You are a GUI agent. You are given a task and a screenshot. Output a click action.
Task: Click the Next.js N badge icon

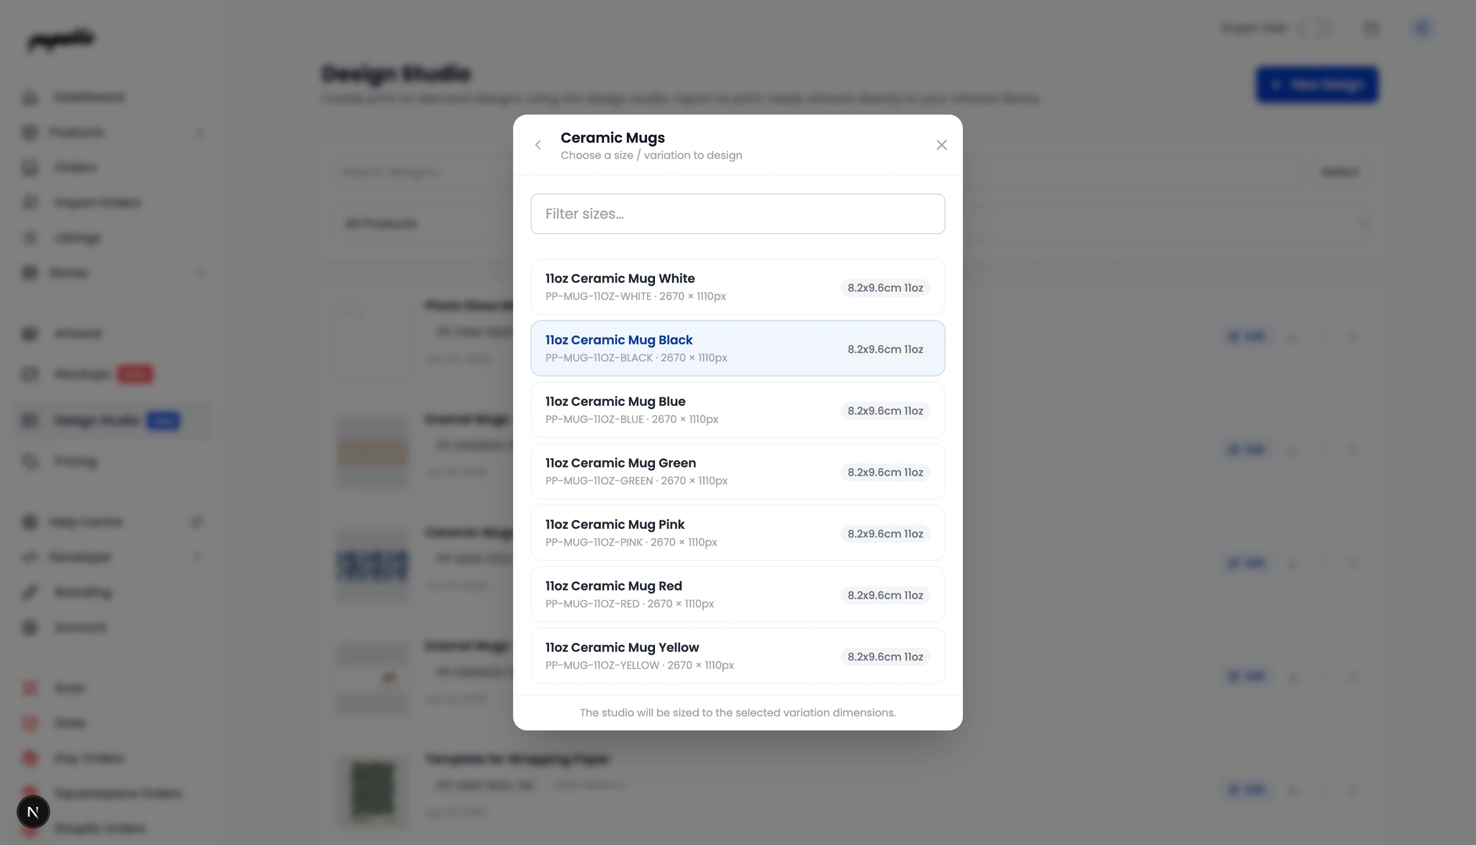(33, 812)
